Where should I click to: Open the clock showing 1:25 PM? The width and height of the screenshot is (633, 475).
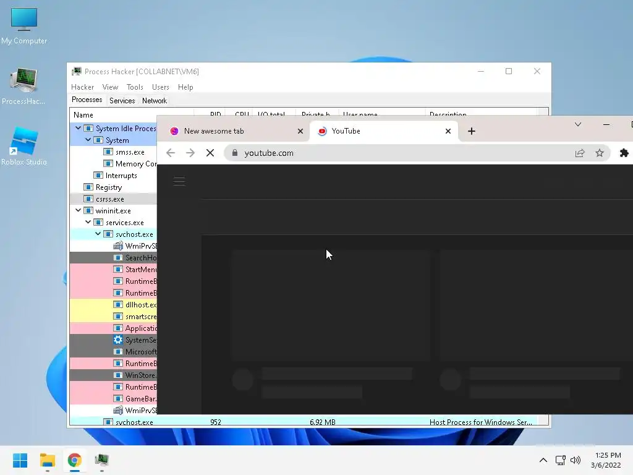click(606, 460)
